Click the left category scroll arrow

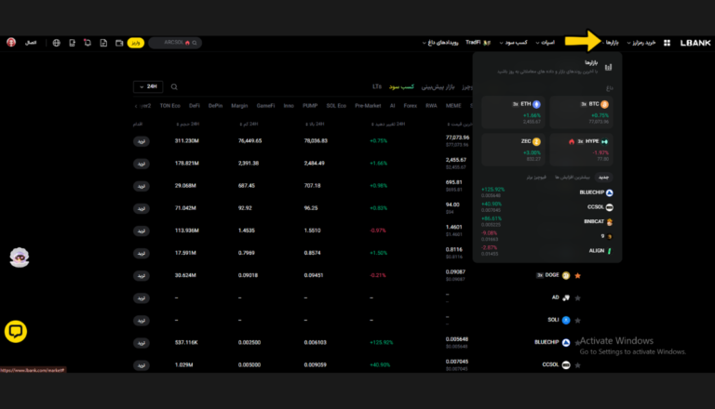pyautogui.click(x=136, y=106)
